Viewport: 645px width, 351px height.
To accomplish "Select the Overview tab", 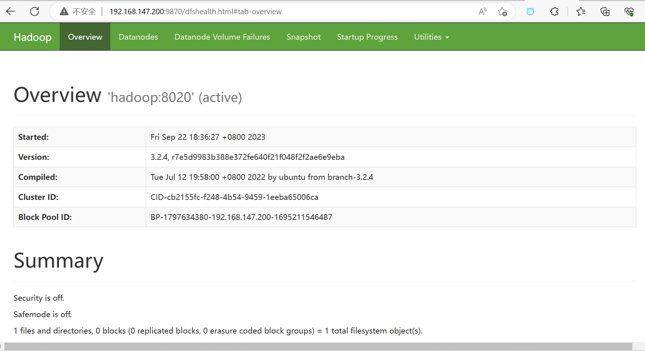I will tap(85, 37).
